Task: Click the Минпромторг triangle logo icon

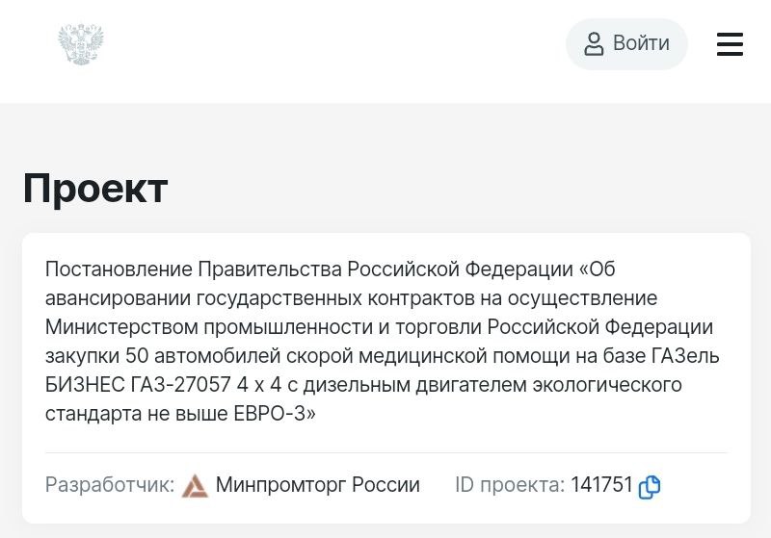Action: (195, 486)
